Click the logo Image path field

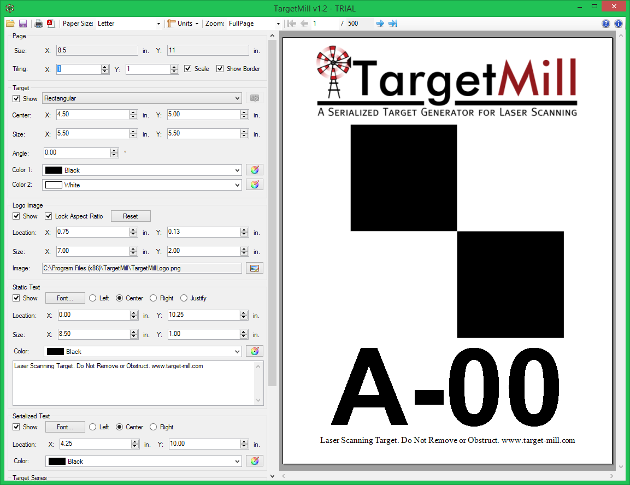click(142, 268)
